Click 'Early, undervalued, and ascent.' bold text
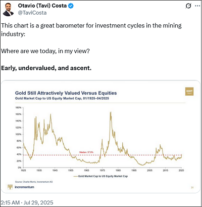Viewport: 202px width, 207px height. pos(46,68)
